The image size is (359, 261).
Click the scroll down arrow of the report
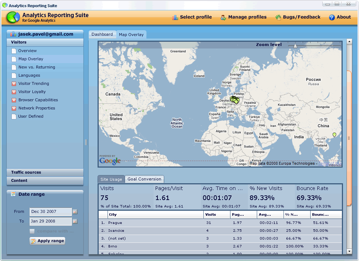tap(349, 251)
